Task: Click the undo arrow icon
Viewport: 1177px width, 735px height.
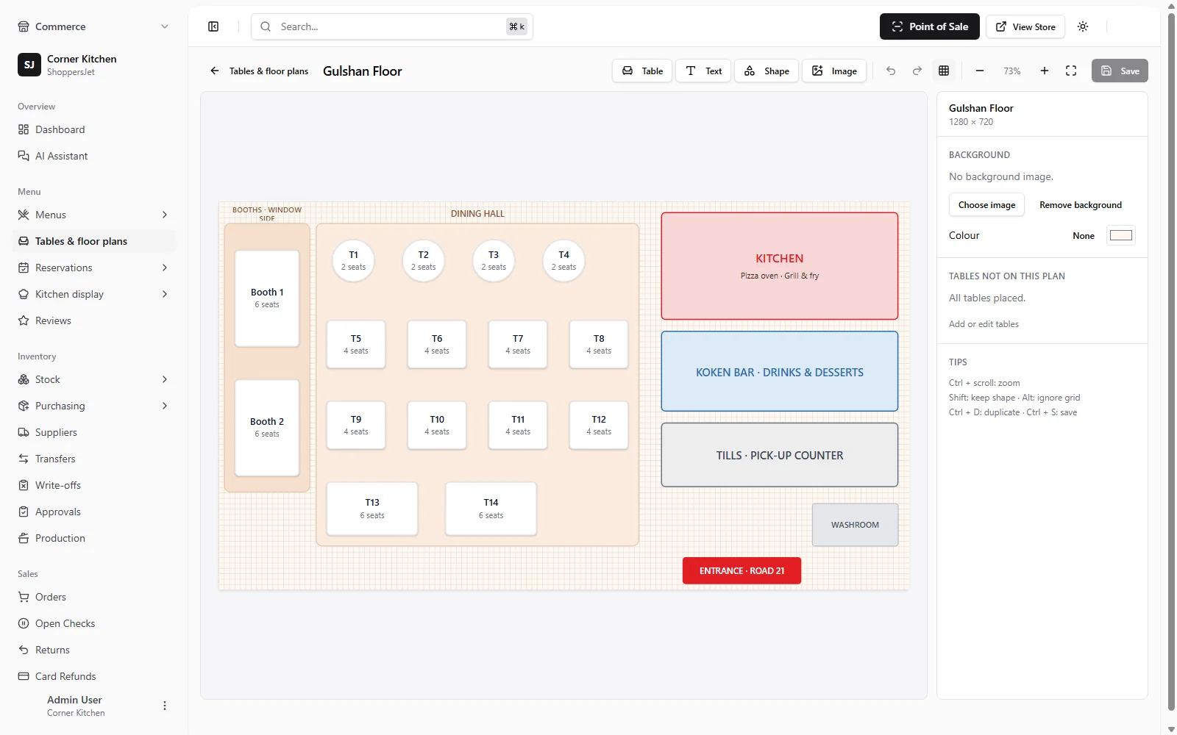Action: pyautogui.click(x=891, y=71)
